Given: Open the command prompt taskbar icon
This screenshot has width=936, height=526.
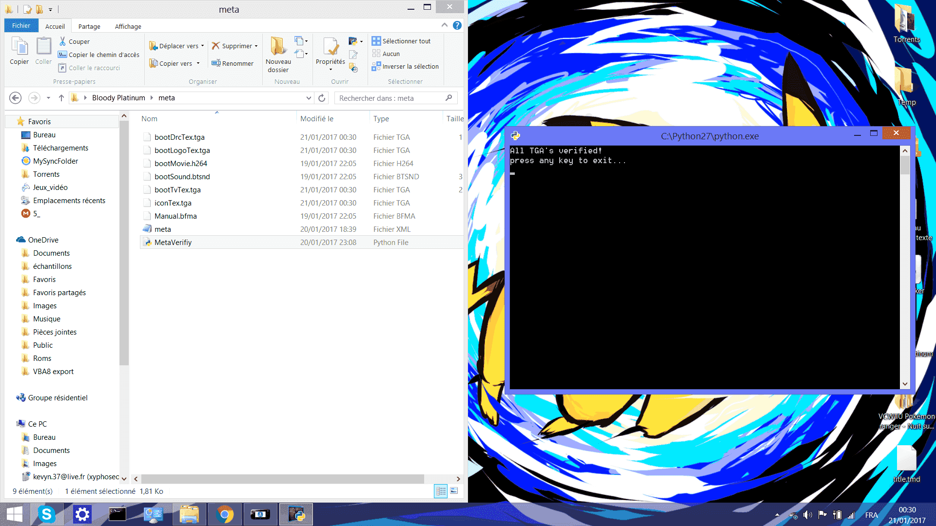Looking at the screenshot, I should point(117,514).
